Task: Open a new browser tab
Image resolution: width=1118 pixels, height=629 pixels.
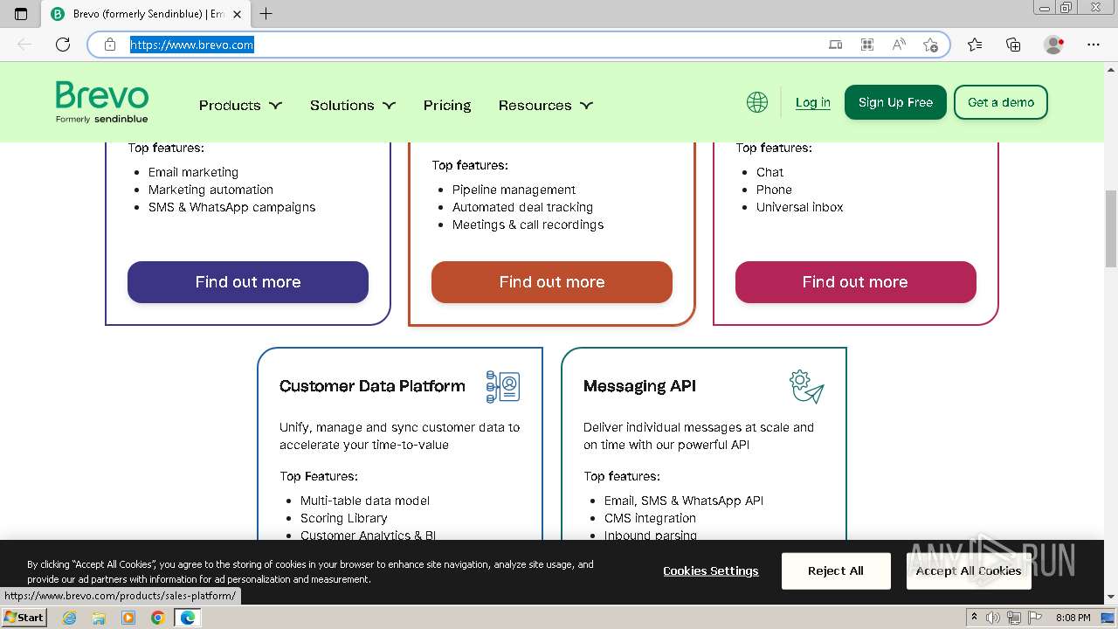Action: coord(266,13)
